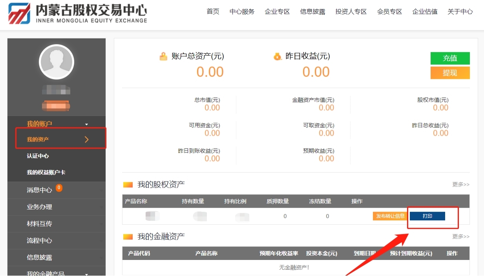Click the money bag icon beside 昨日收益

(278, 56)
